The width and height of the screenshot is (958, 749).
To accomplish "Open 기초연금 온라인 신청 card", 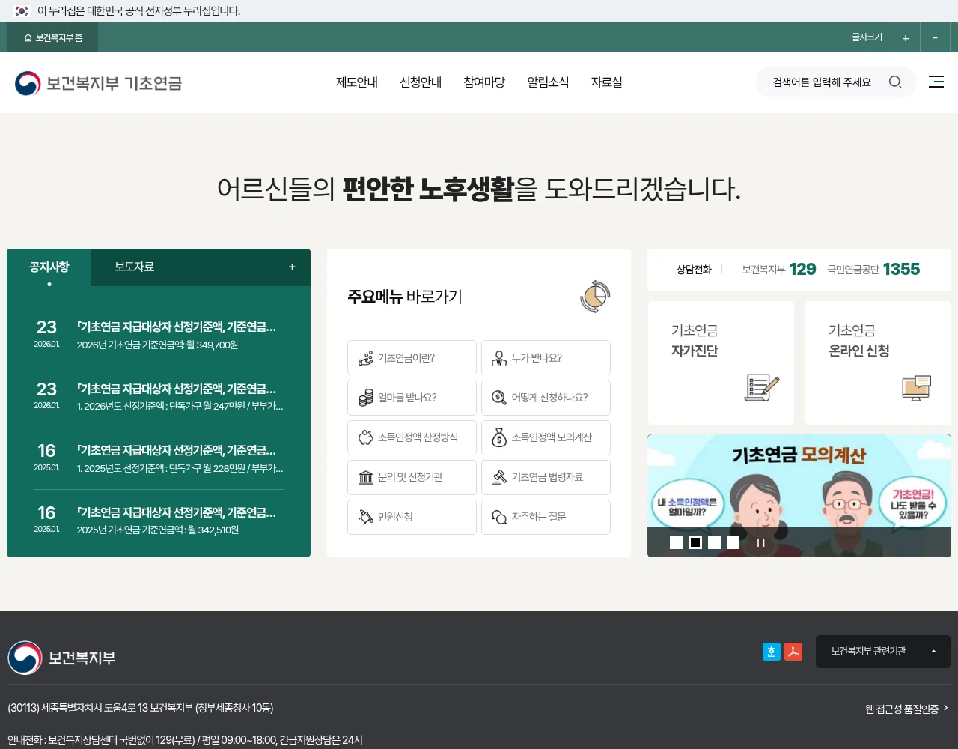I will click(878, 363).
